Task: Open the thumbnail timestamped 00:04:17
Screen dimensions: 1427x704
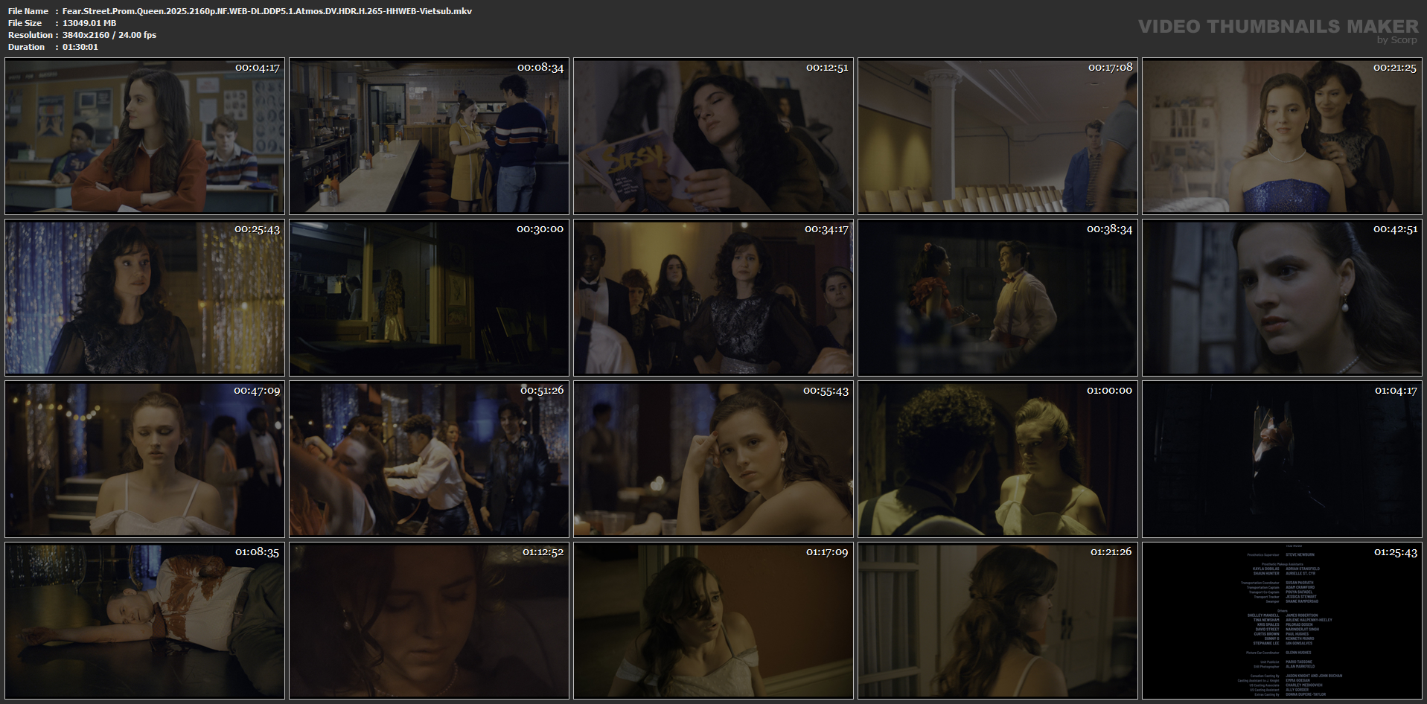Action: [144, 137]
